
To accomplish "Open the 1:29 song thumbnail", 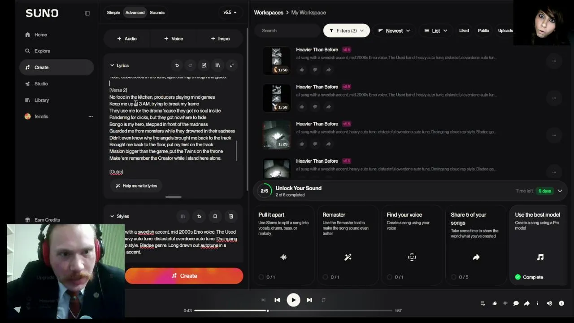I will click(x=277, y=135).
